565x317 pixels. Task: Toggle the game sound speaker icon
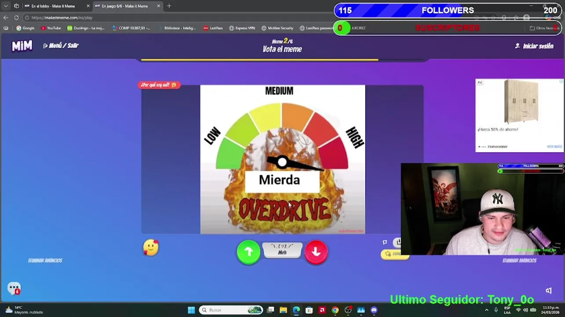pyautogui.click(x=548, y=291)
